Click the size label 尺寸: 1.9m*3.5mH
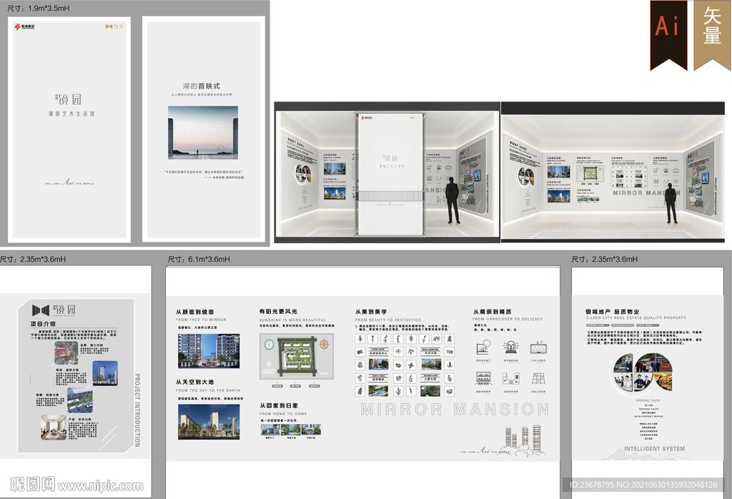Viewport: 732px width, 499px height. [39, 9]
